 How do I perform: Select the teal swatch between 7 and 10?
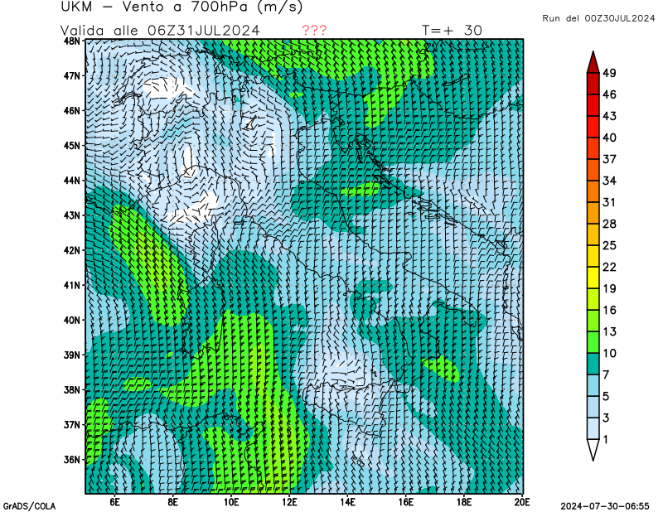pos(593,365)
